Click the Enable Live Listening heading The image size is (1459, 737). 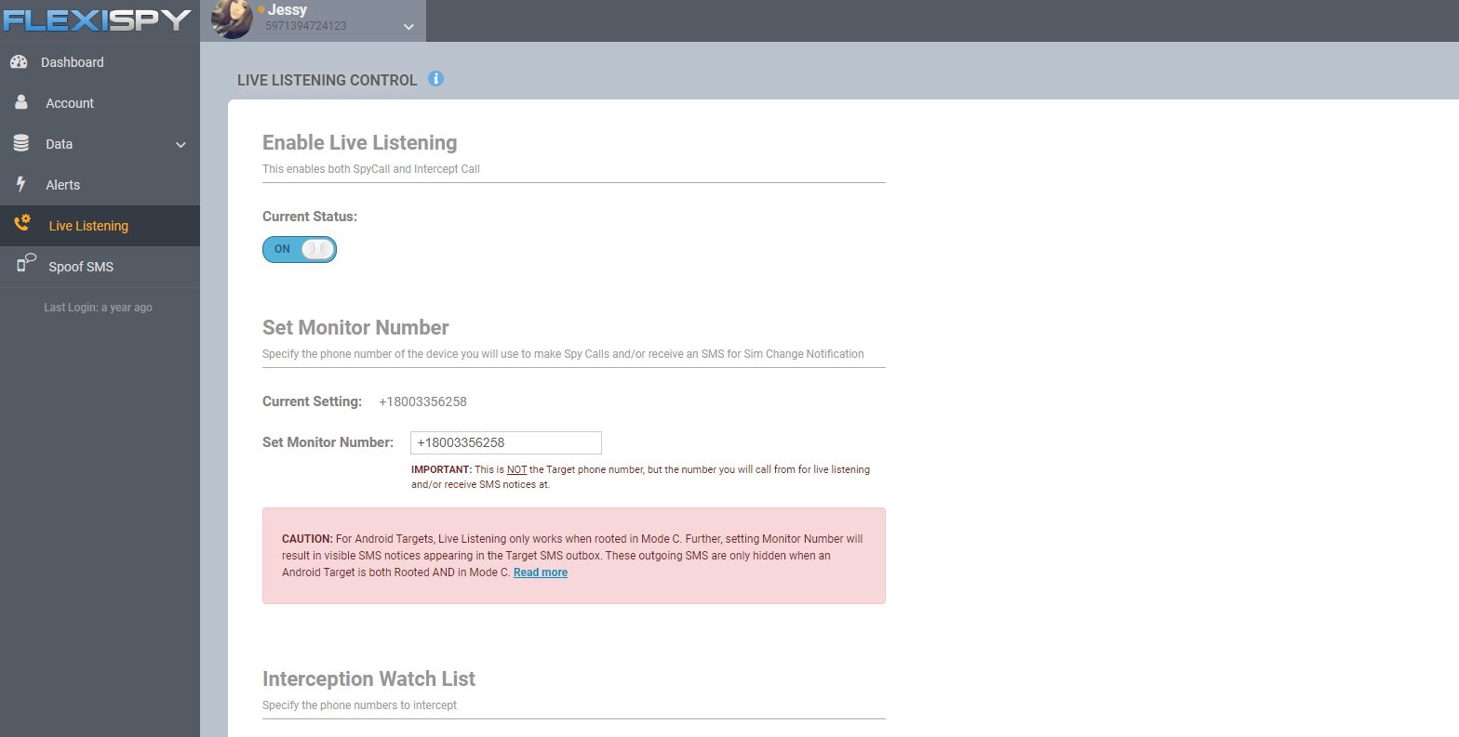(359, 142)
